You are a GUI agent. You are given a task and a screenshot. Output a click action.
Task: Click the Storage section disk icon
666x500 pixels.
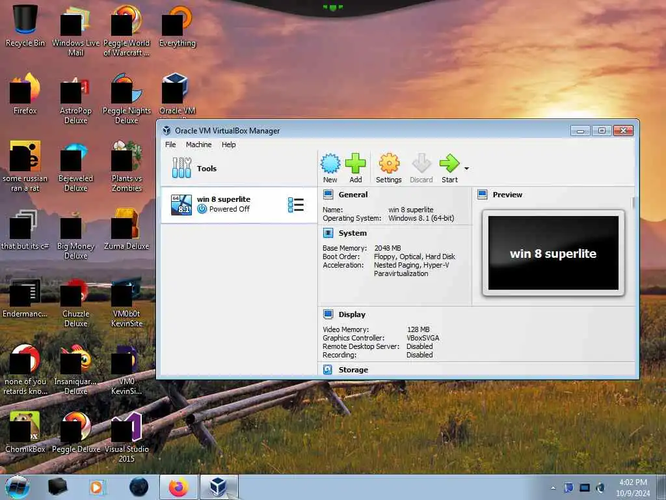328,370
